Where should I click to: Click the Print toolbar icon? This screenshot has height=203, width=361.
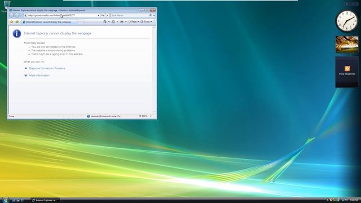pyautogui.click(x=122, y=21)
